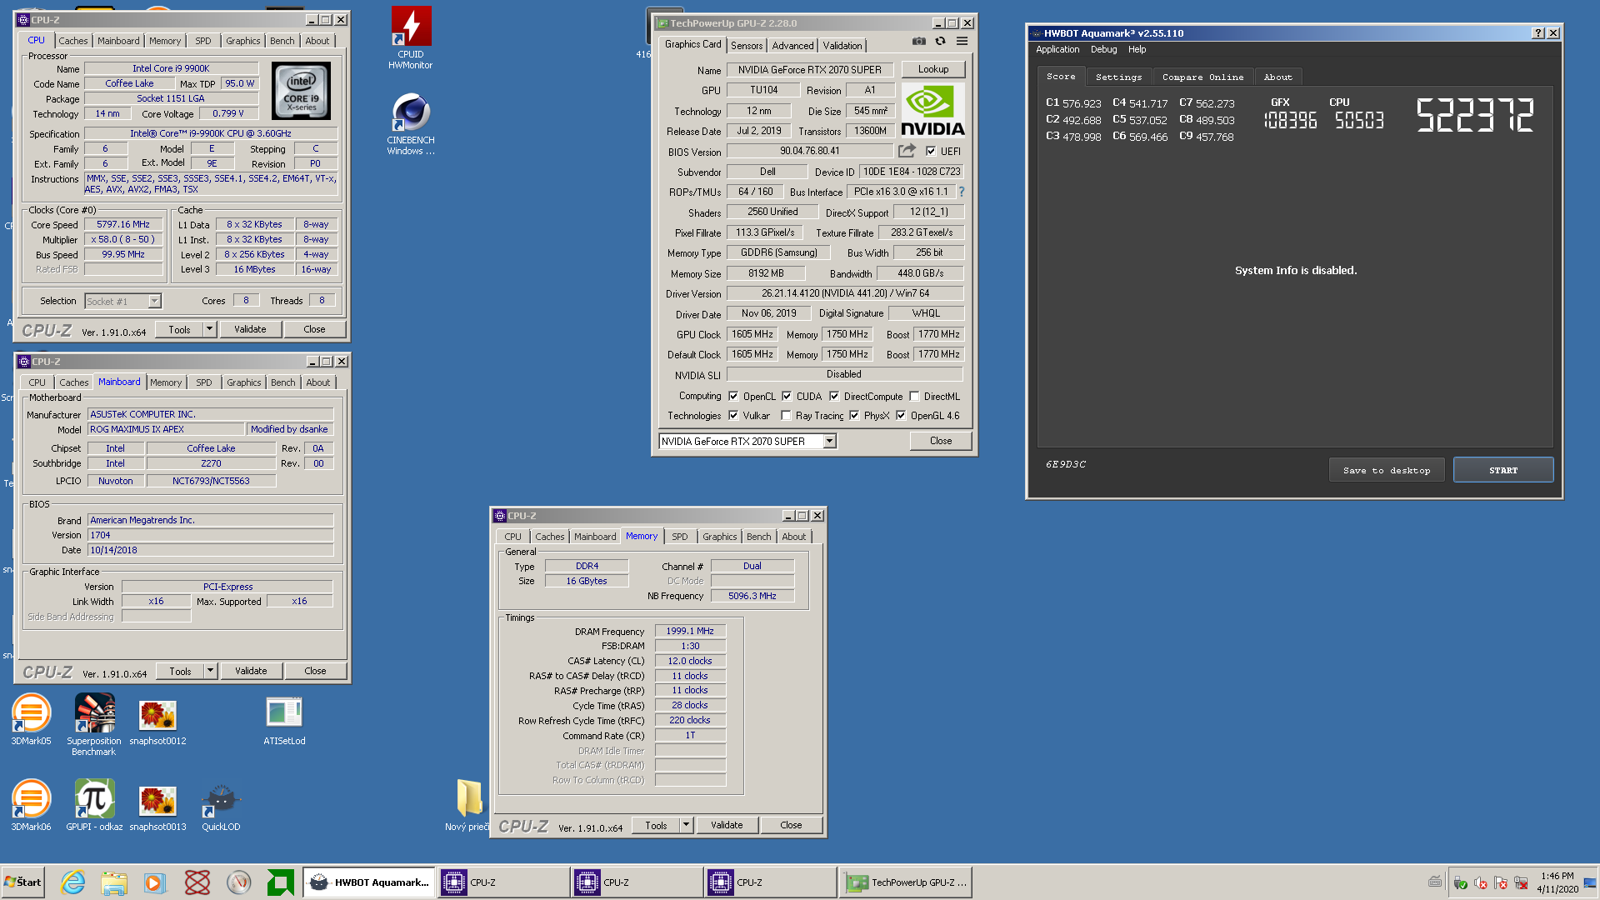
Task: Open Socket #1 selection dropdown in CPU-Z
Action: [x=154, y=301]
